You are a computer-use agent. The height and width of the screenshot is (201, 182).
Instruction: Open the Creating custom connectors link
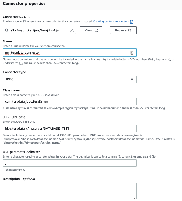[111, 21]
